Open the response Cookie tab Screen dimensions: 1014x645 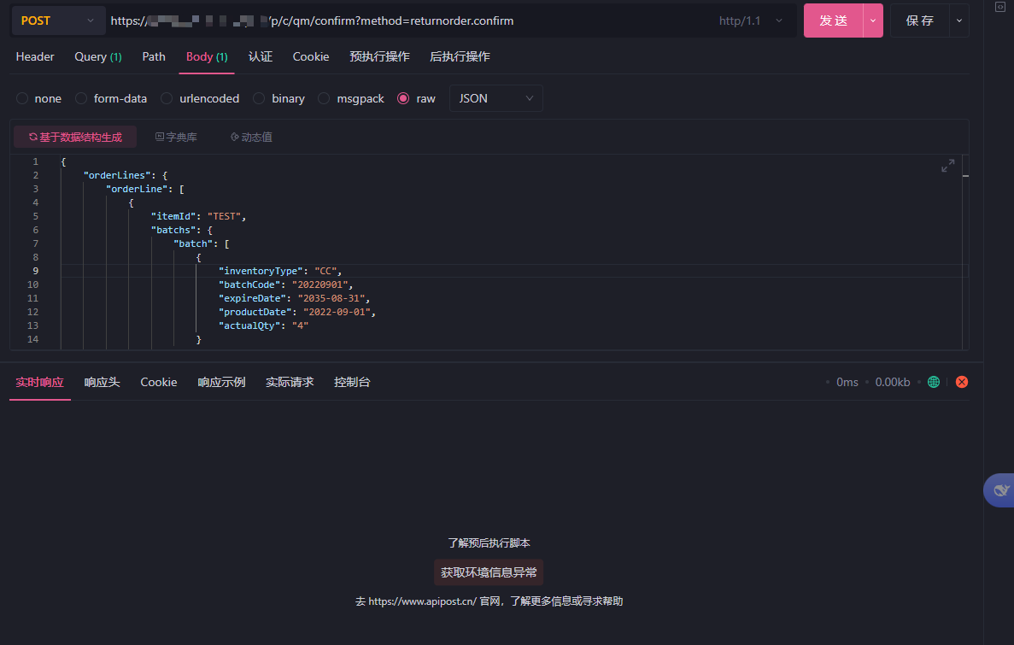158,383
